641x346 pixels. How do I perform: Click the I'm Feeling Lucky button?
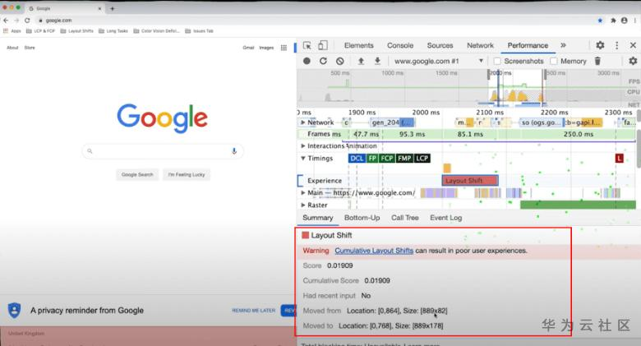pyautogui.click(x=187, y=174)
